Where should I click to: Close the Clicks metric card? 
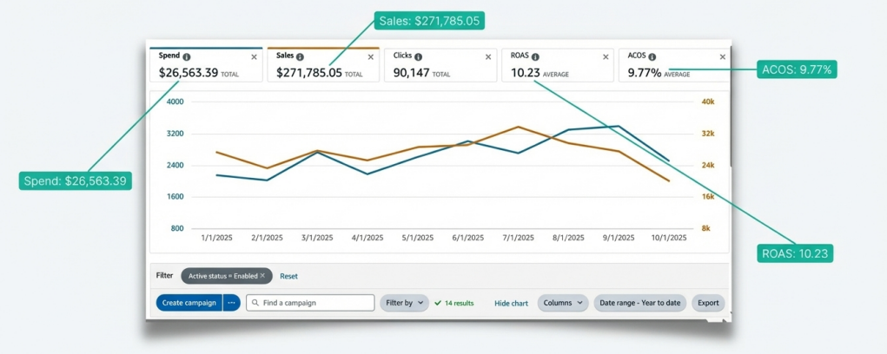(488, 57)
